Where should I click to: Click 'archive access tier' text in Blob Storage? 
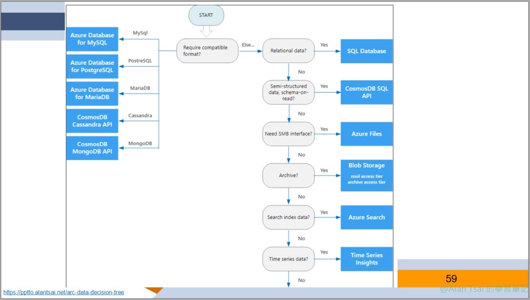click(x=367, y=182)
